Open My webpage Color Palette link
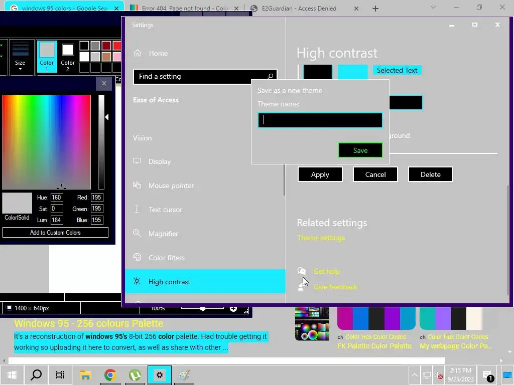The width and height of the screenshot is (514, 385). coord(456,346)
